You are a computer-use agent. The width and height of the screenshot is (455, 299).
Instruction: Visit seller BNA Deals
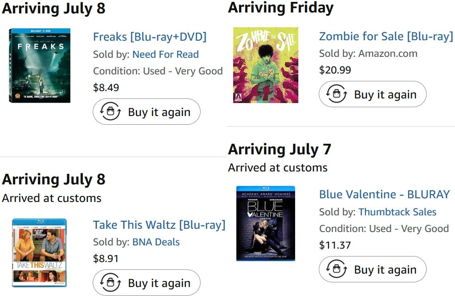tap(156, 242)
